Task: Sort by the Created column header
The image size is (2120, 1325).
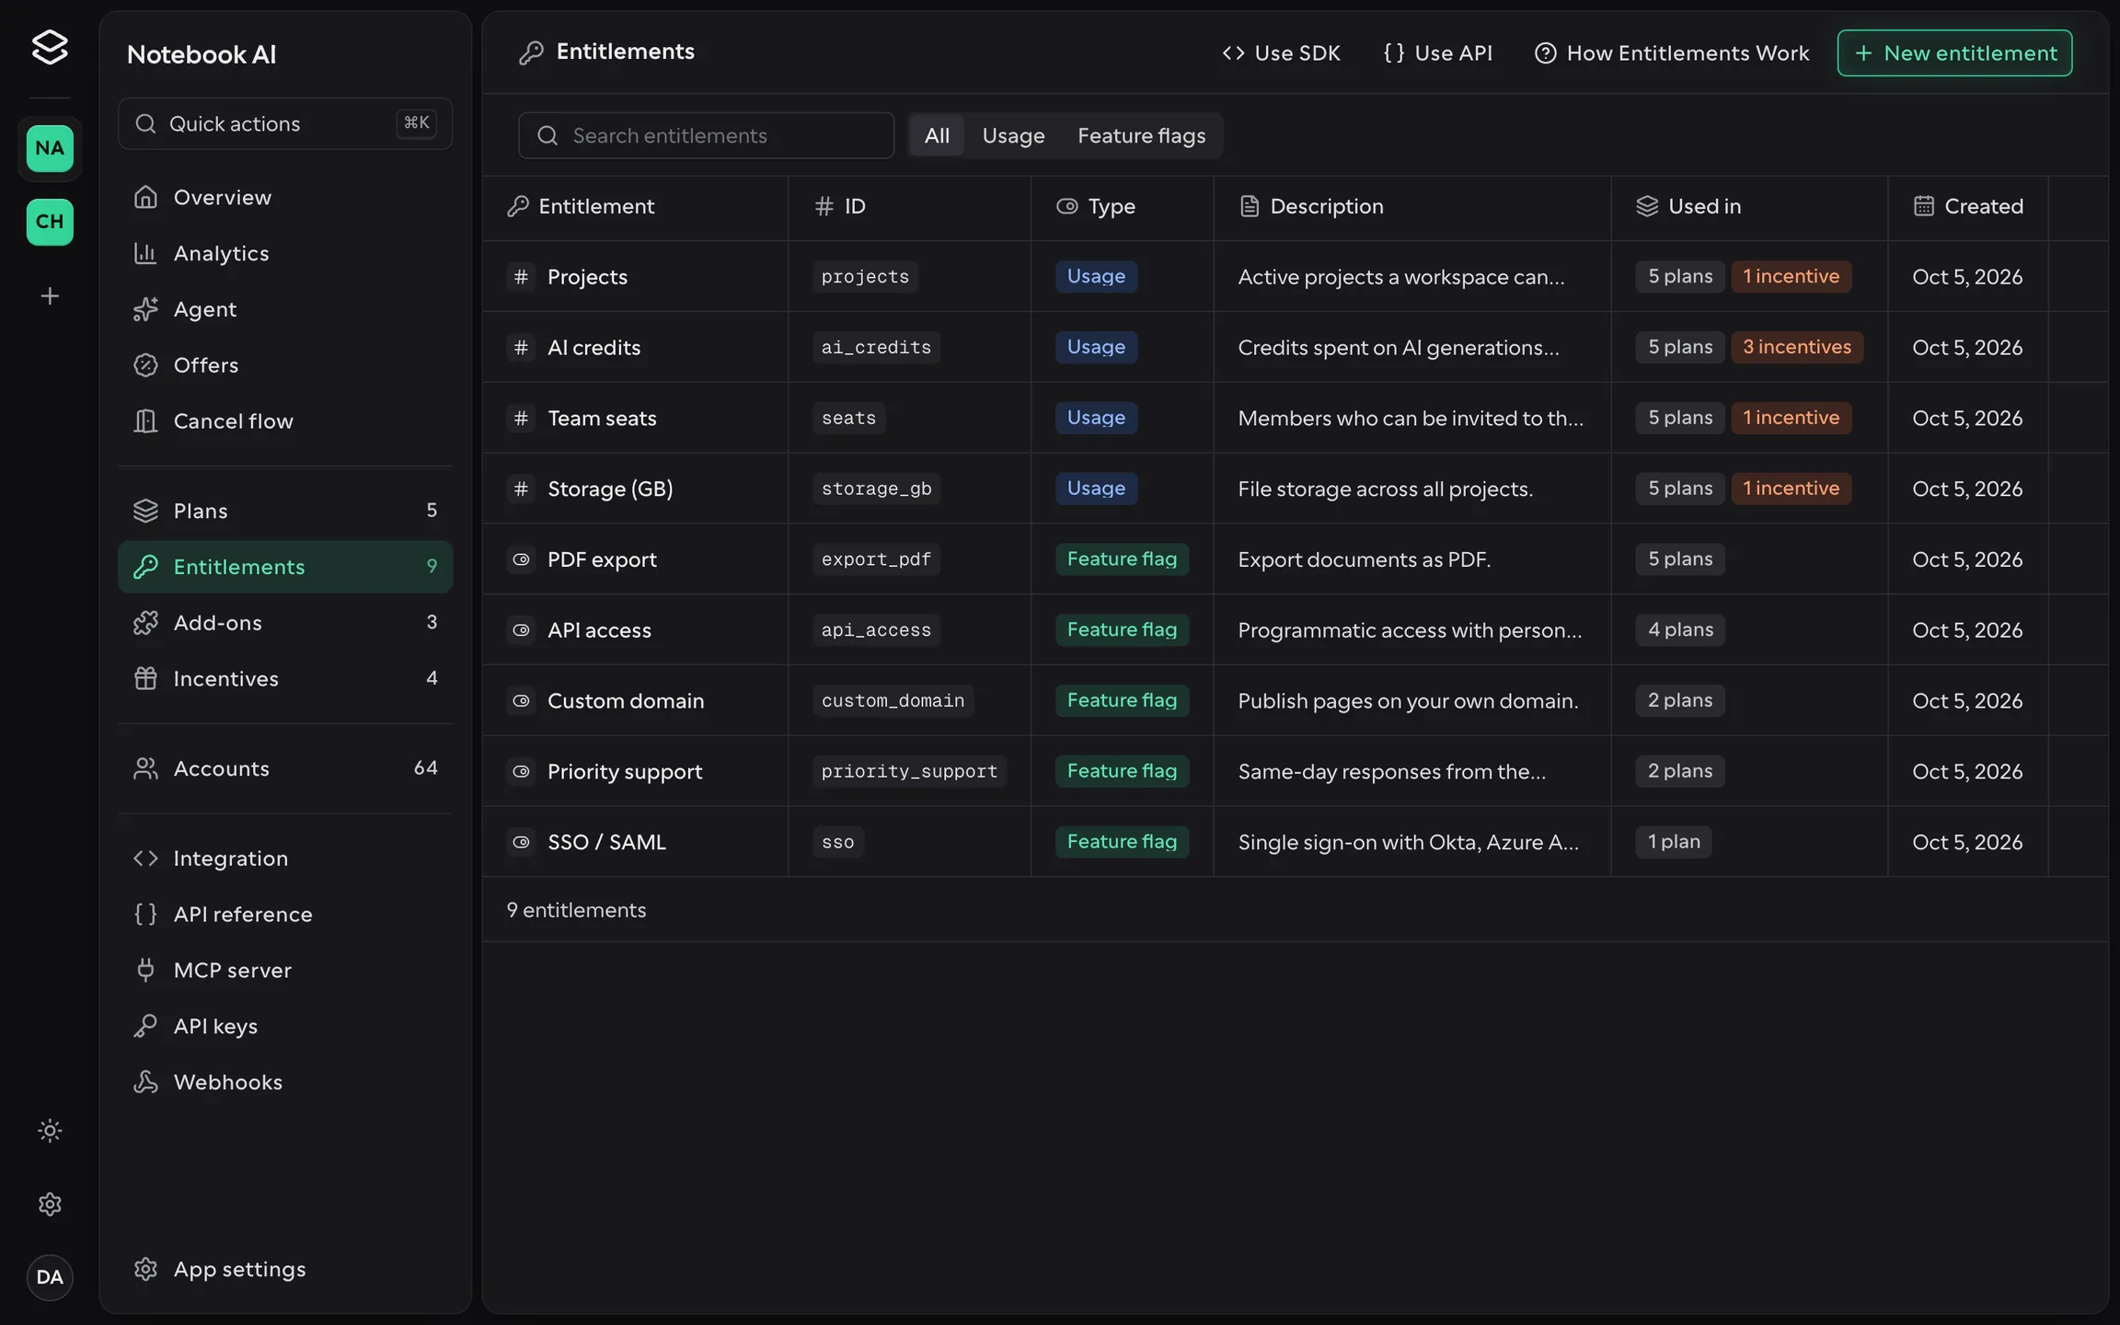Action: (1967, 206)
